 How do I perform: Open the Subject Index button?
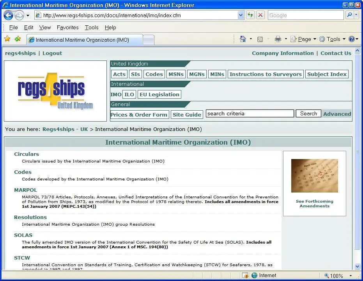327,74
